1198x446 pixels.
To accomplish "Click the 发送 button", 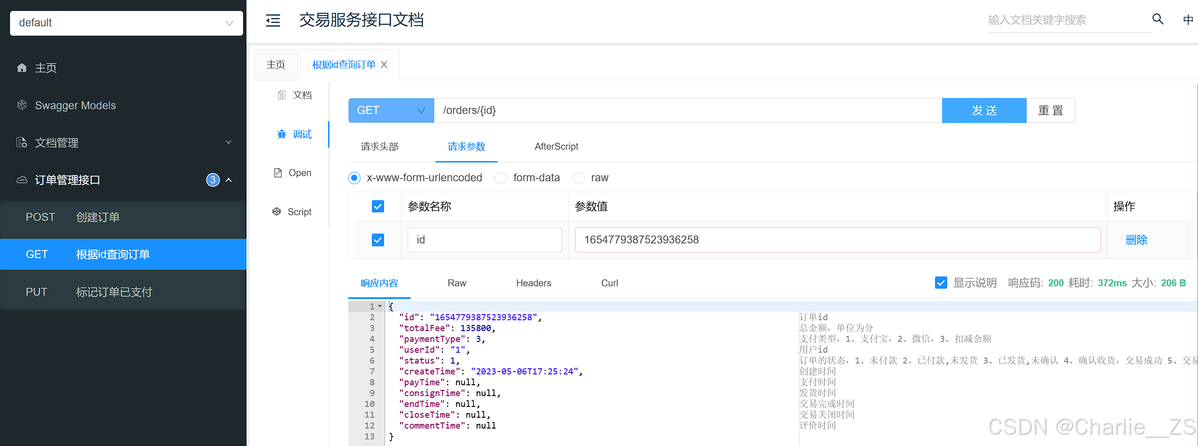I will point(984,110).
